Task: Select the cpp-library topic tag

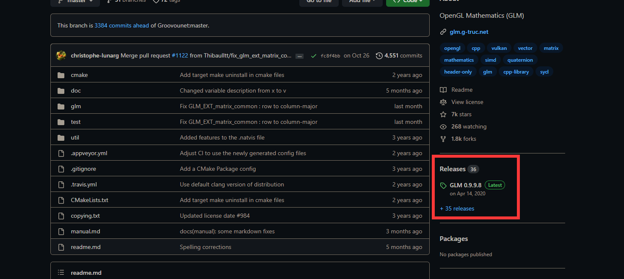Action: pos(516,72)
